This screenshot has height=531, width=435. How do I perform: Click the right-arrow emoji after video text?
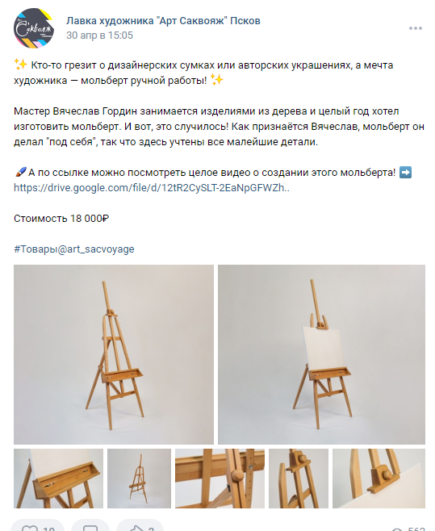[405, 173]
